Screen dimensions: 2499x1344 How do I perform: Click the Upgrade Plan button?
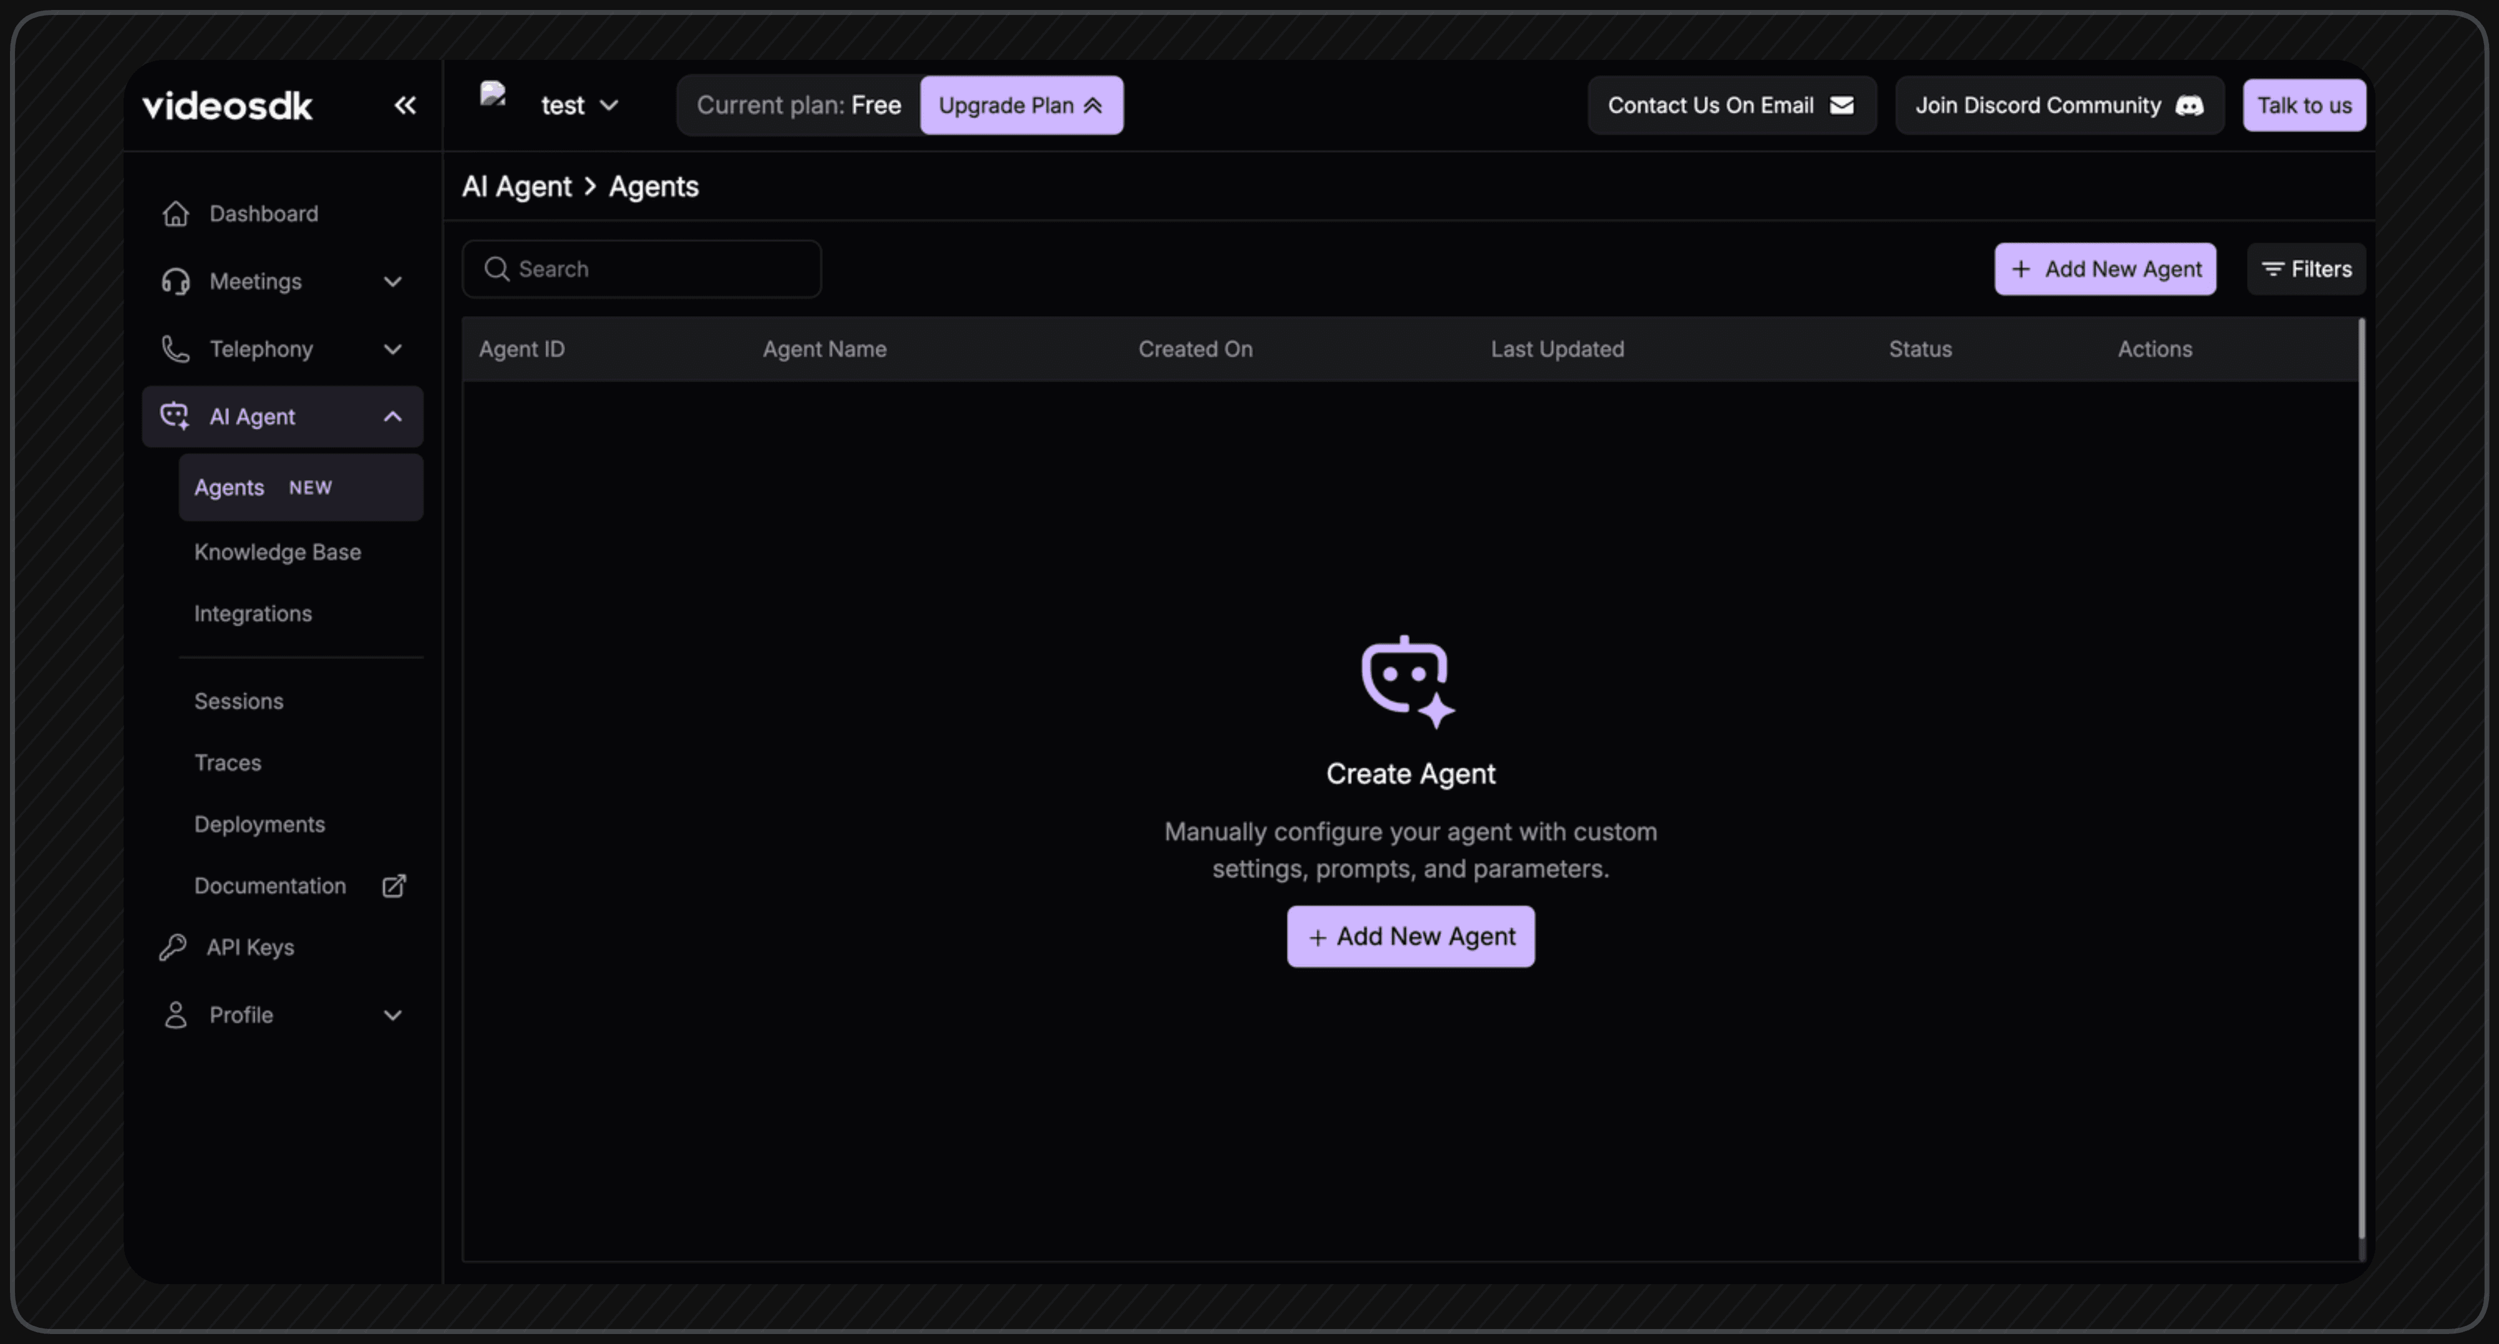pos(1021,105)
